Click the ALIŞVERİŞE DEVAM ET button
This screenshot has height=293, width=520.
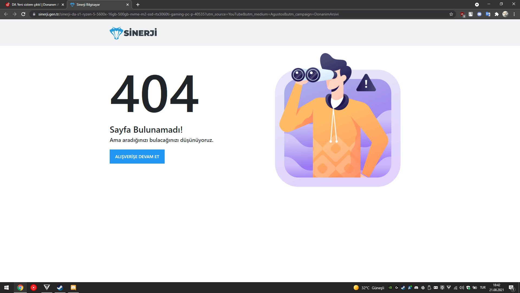pos(137,157)
